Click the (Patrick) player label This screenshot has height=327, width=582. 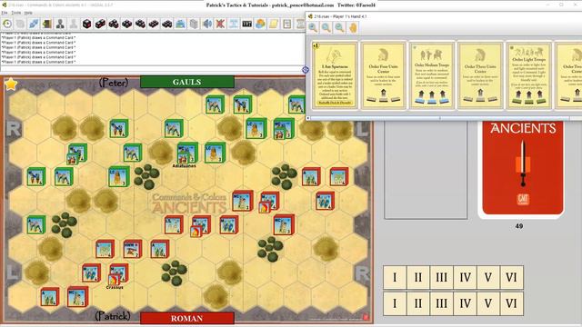point(113,315)
